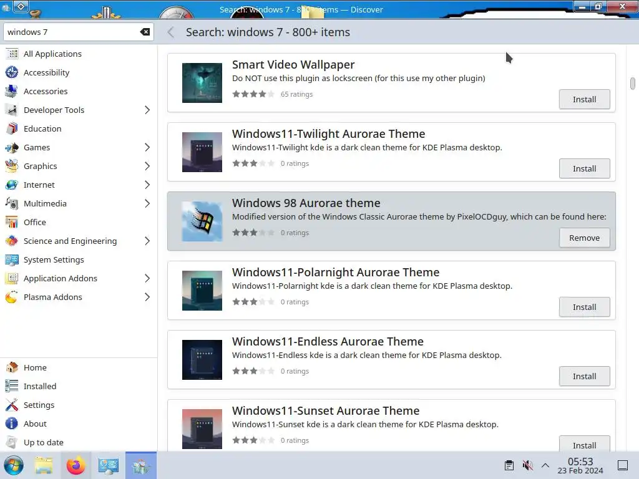Click the Windows11-Polarnight Aurorae Theme title

(336, 272)
